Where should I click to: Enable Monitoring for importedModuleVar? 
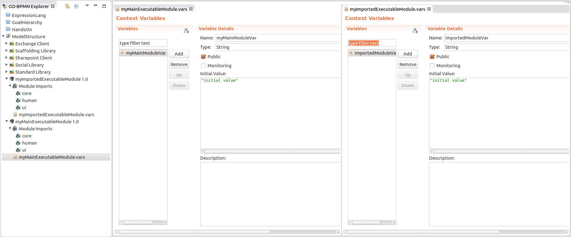click(x=432, y=66)
